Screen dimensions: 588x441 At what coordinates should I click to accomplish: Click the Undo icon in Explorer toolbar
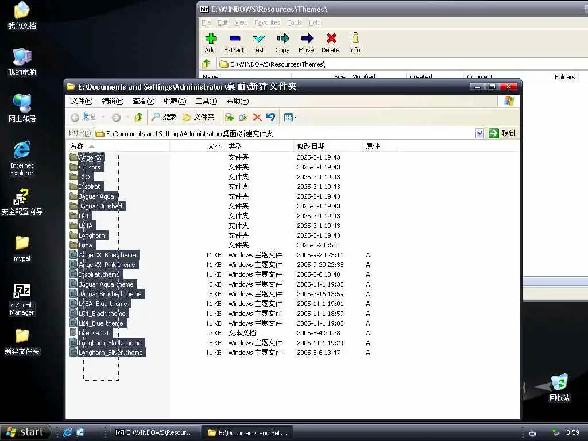(271, 117)
